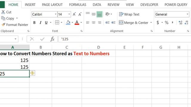Open the font size 14 dropdown
The height and width of the screenshot is (107, 191).
[69, 14]
